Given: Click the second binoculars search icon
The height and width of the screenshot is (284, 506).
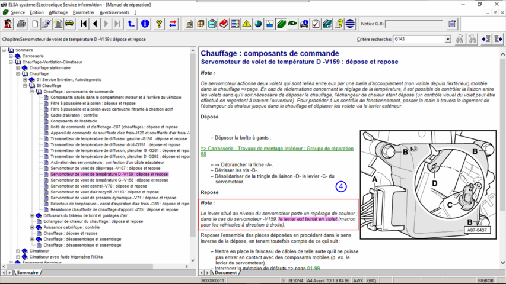Looking at the screenshot, I should click(x=472, y=39).
